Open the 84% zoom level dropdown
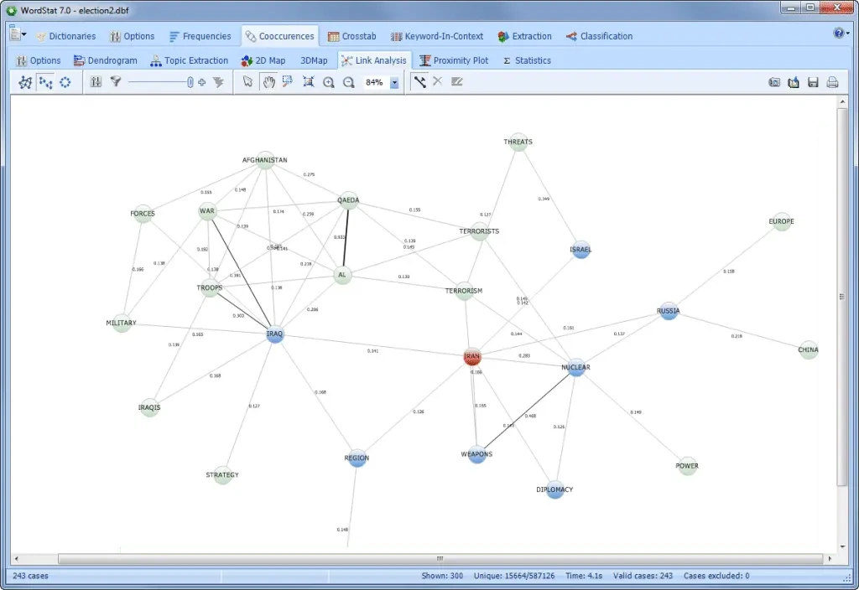Screen dimensions: 859x590 click(x=394, y=83)
